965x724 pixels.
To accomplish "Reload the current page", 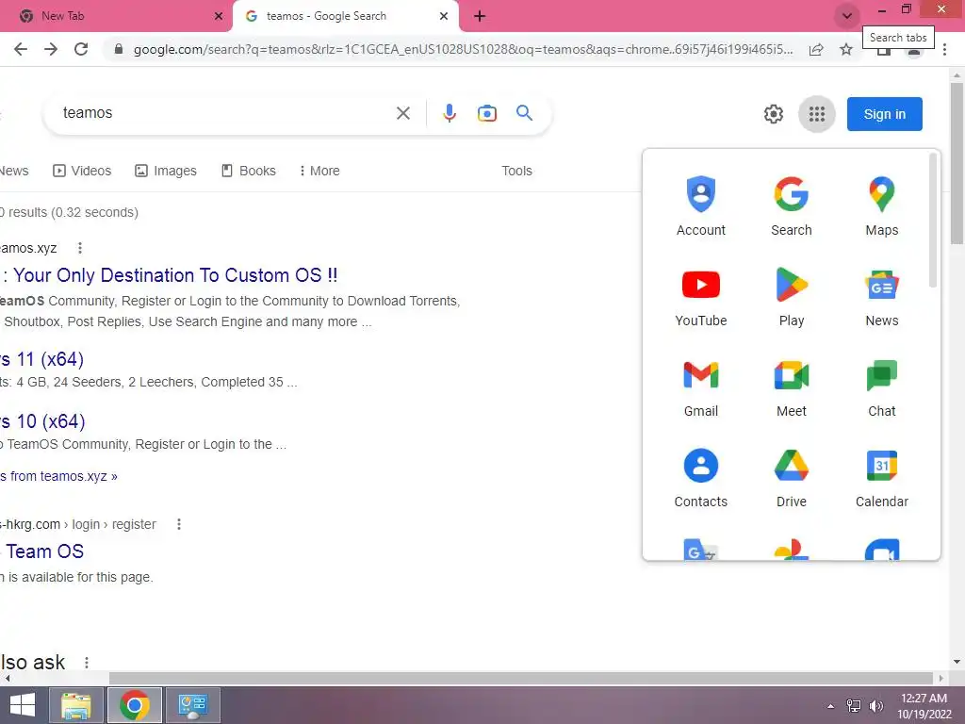I will pyautogui.click(x=81, y=49).
